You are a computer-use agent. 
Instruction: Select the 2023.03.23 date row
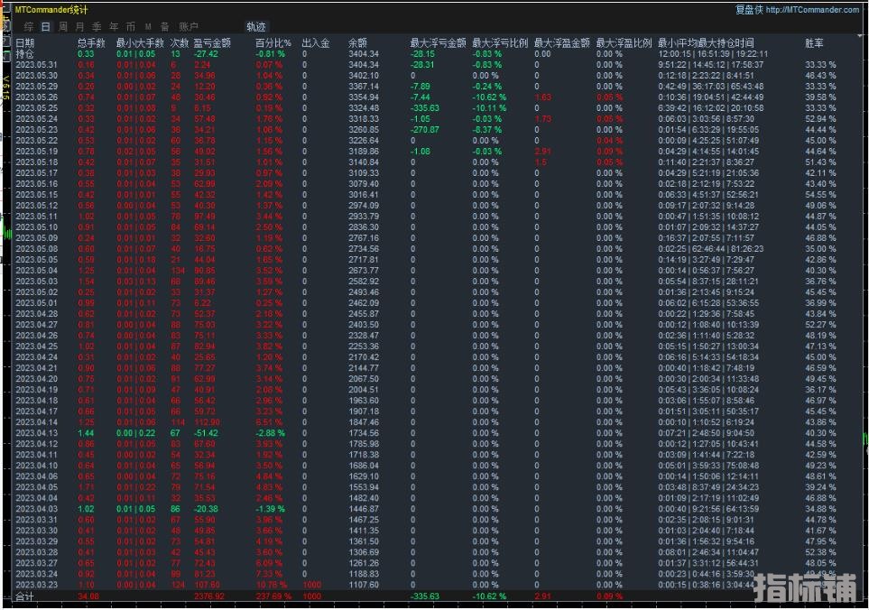[37, 585]
